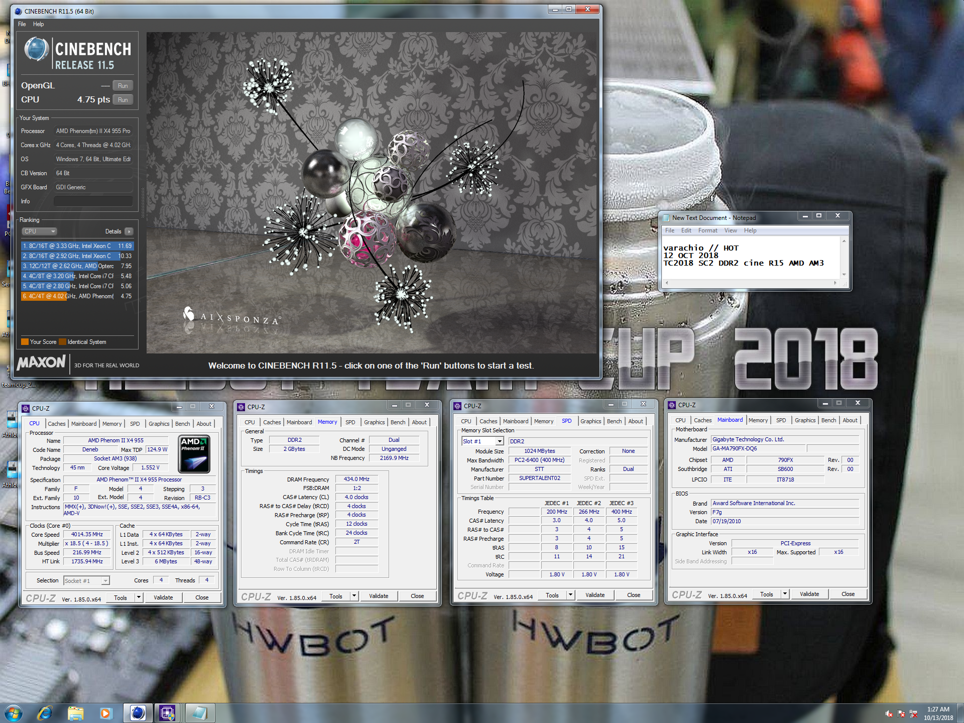
Task: Click the disconnected network tray icon
Action: coord(913,713)
